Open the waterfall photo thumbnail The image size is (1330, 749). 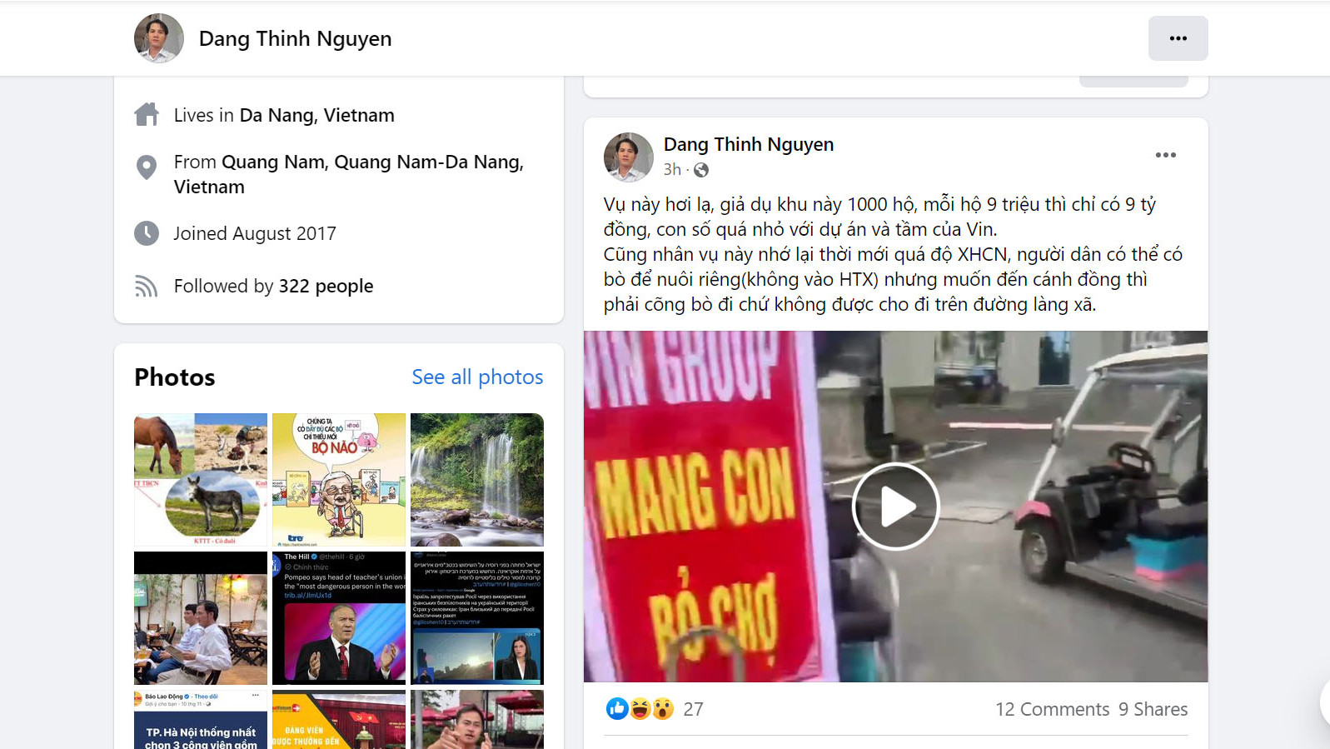(477, 480)
